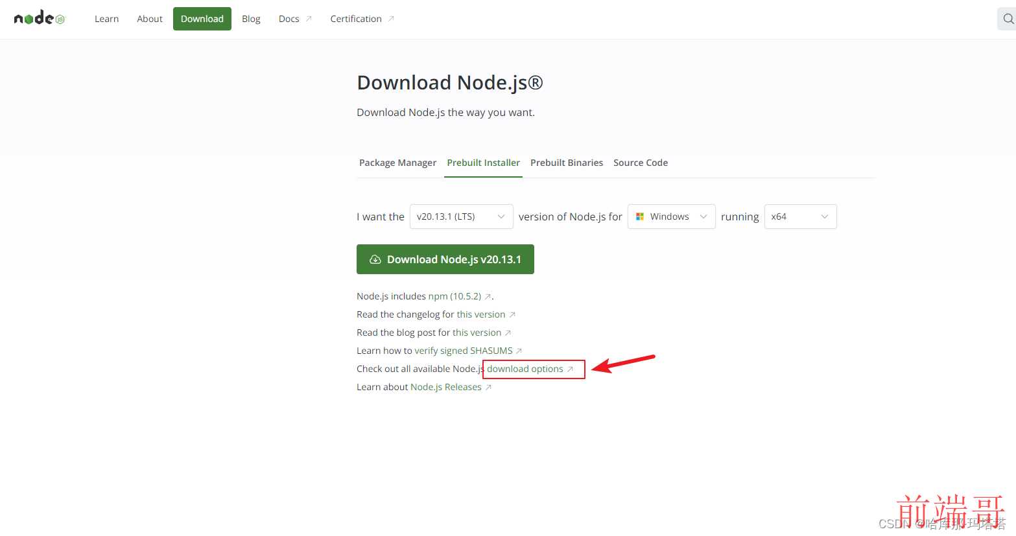The height and width of the screenshot is (536, 1016).
Task: Go to the About page
Action: click(x=150, y=19)
